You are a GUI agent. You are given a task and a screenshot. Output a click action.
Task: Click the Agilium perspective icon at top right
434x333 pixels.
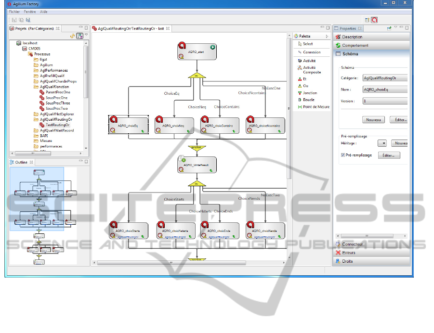pos(374,20)
